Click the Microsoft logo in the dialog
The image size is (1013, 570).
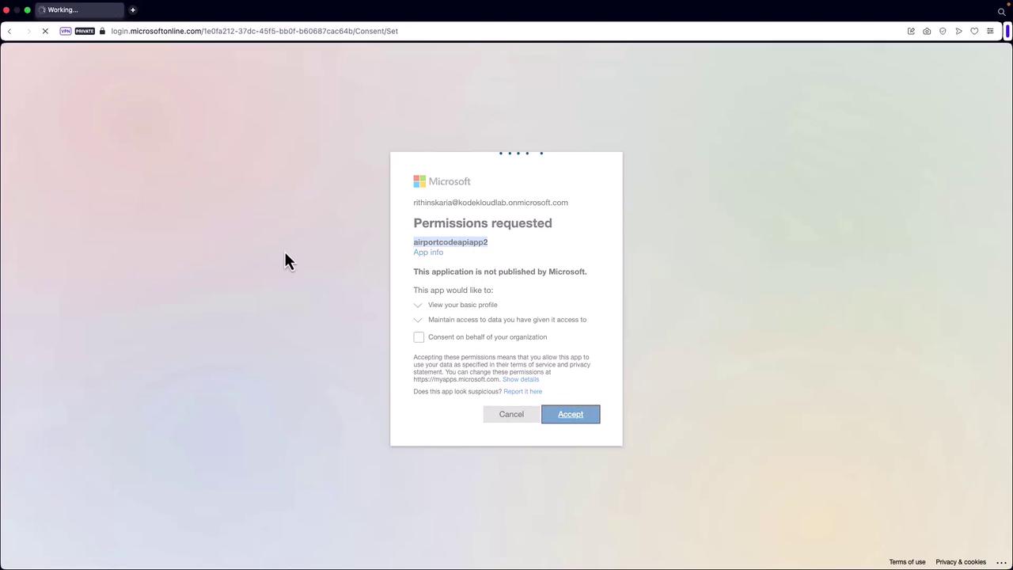point(442,181)
